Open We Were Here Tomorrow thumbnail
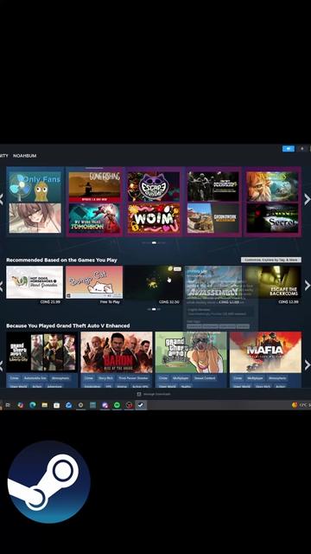The height and width of the screenshot is (554, 311). click(94, 218)
